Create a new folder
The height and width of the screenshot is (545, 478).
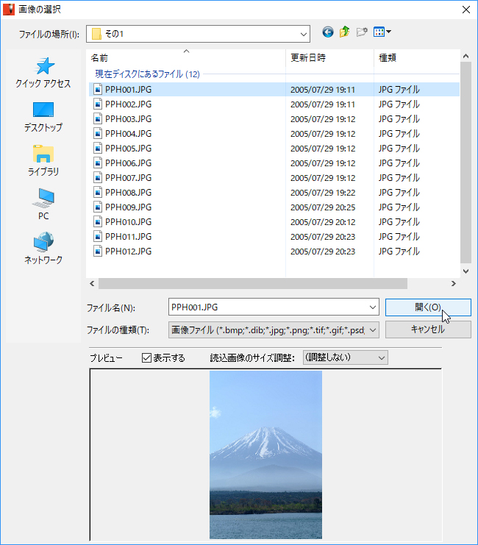click(x=361, y=32)
